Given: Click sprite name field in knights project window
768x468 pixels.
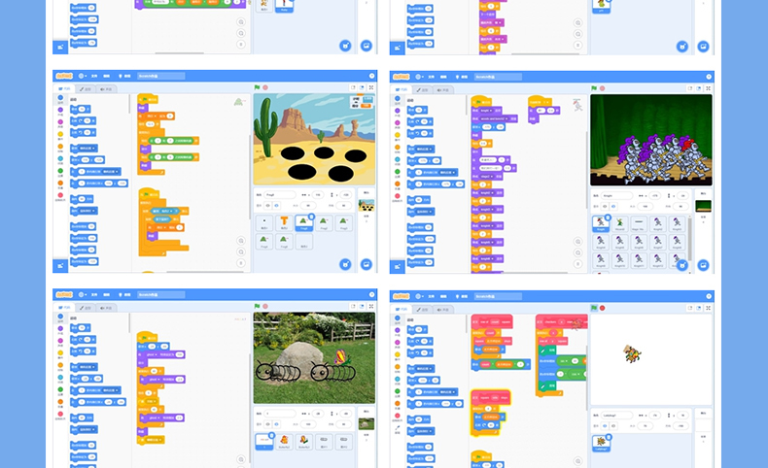Looking at the screenshot, I should [616, 195].
